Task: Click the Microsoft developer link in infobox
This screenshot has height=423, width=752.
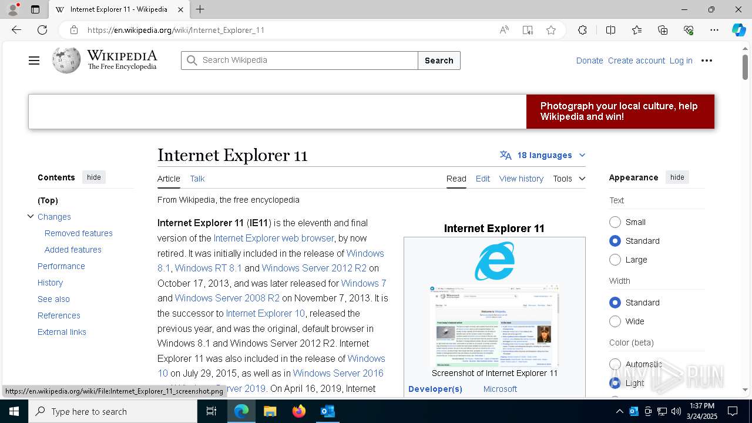Action: pyautogui.click(x=500, y=389)
